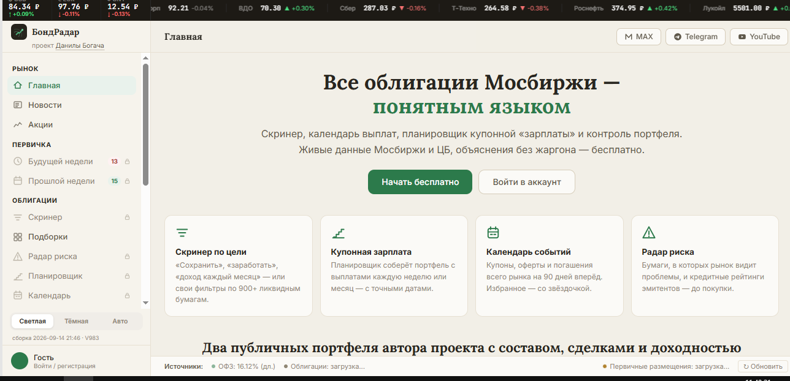Click the Скринер по цели filter icon
Screen dimensions: 790x381
[x=182, y=233]
